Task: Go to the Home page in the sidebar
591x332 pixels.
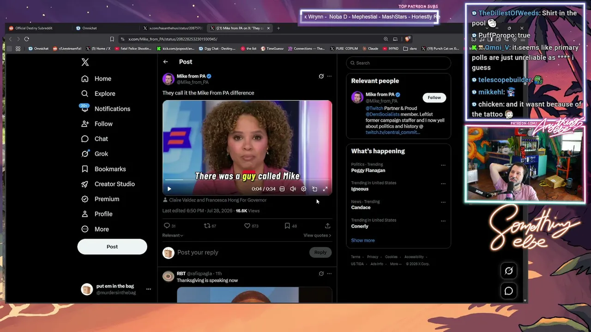Action: tap(96, 79)
